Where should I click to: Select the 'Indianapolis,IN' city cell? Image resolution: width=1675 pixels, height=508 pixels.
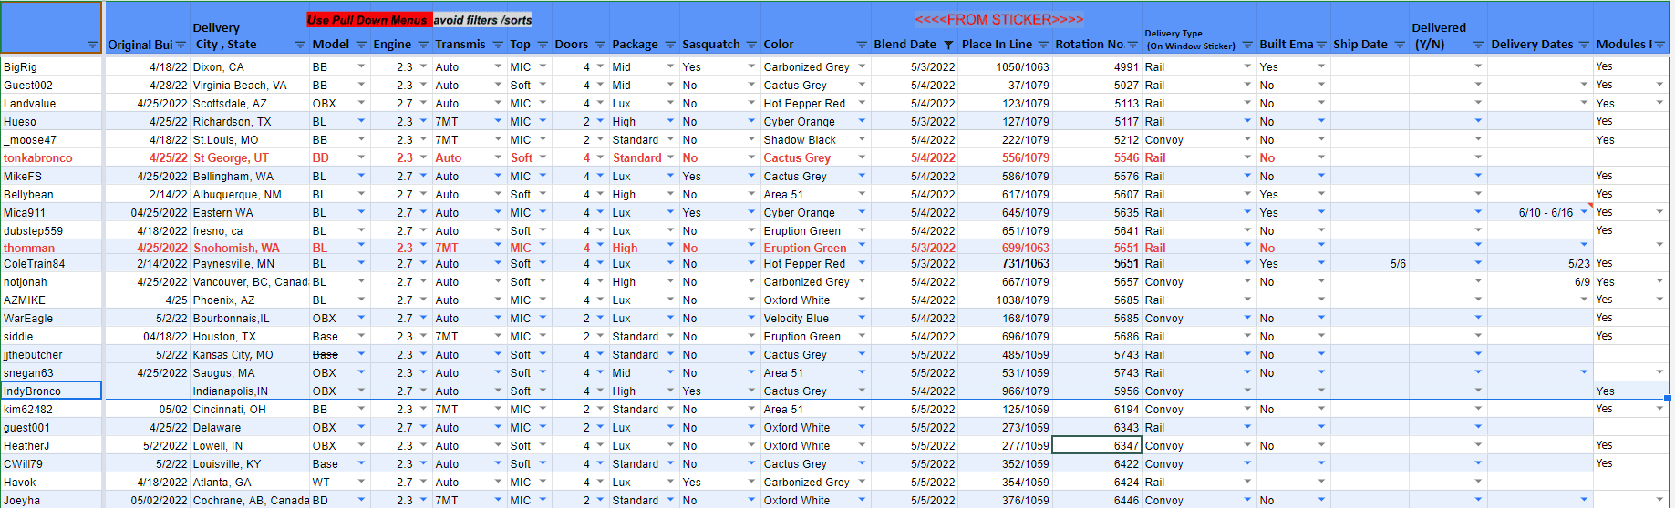click(x=250, y=391)
